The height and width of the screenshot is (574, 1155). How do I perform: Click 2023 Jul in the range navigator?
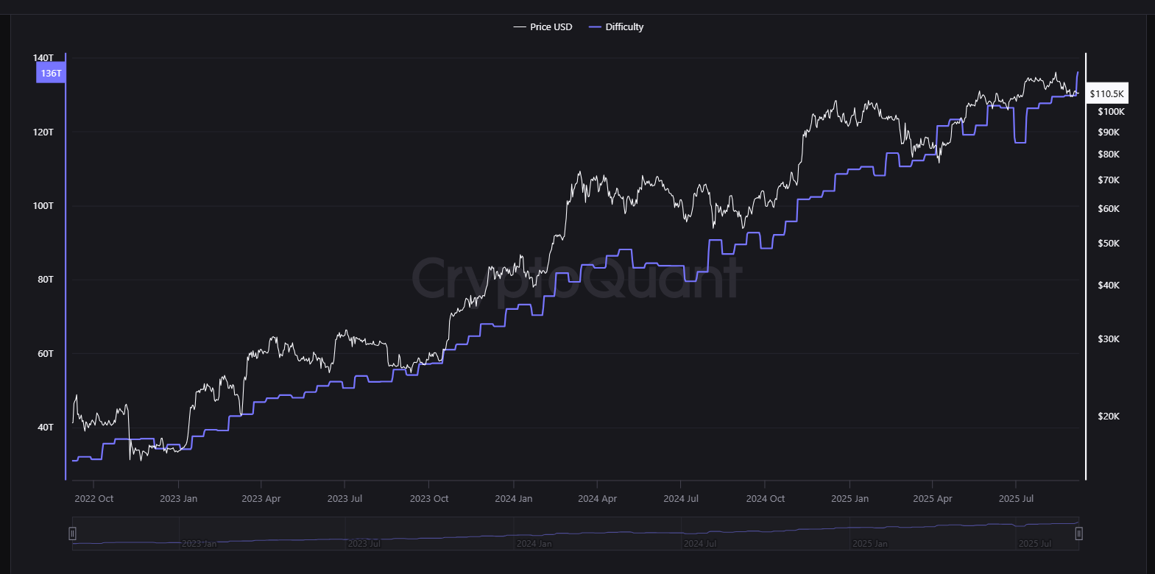click(x=364, y=544)
